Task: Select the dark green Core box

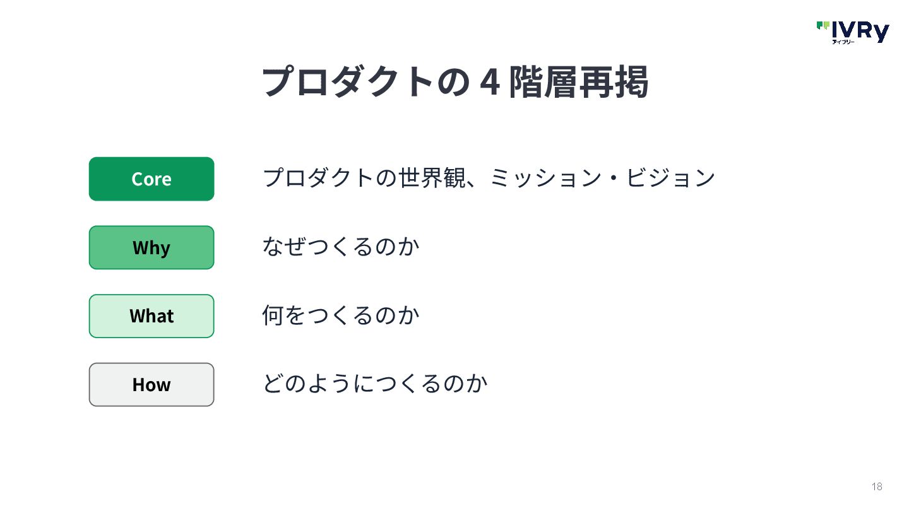Action: (x=151, y=179)
